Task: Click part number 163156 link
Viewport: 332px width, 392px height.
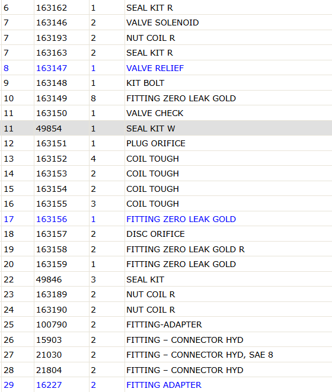Action: click(x=52, y=219)
